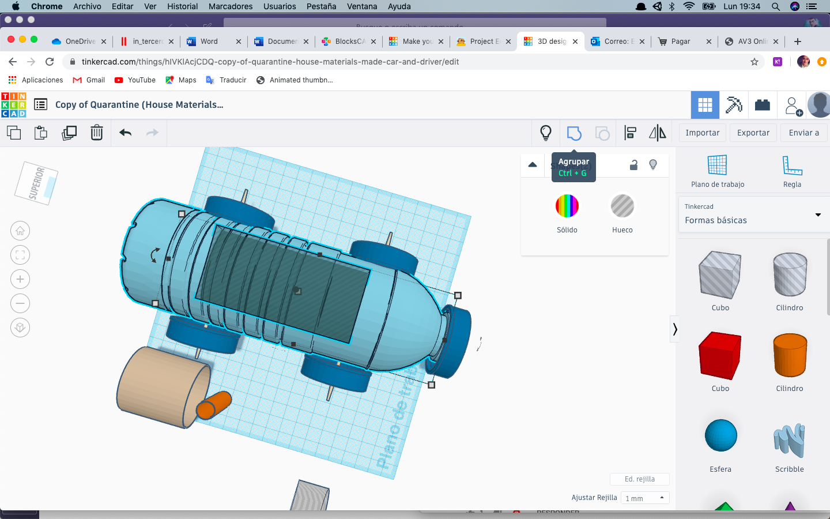Click the Ed. rejilla button
Image resolution: width=830 pixels, height=519 pixels.
pyautogui.click(x=640, y=479)
